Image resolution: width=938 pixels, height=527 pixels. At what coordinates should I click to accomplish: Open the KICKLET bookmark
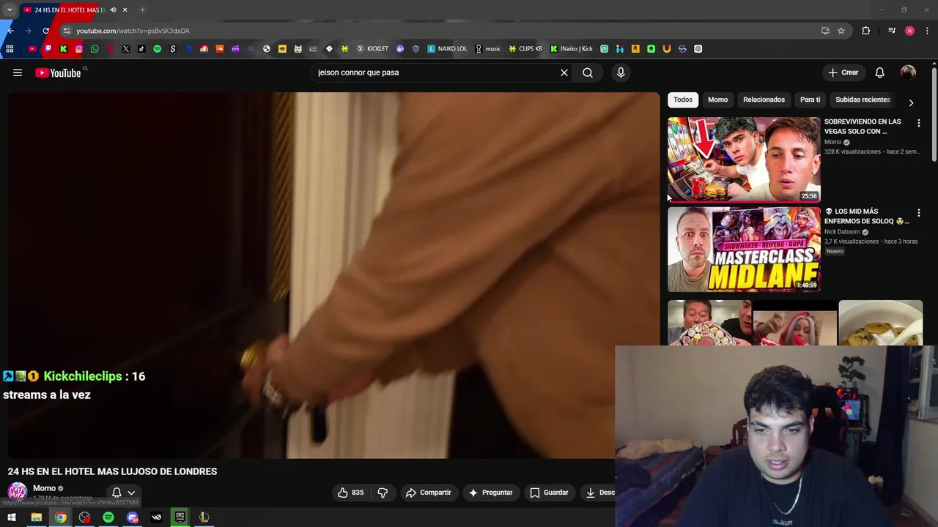(372, 49)
